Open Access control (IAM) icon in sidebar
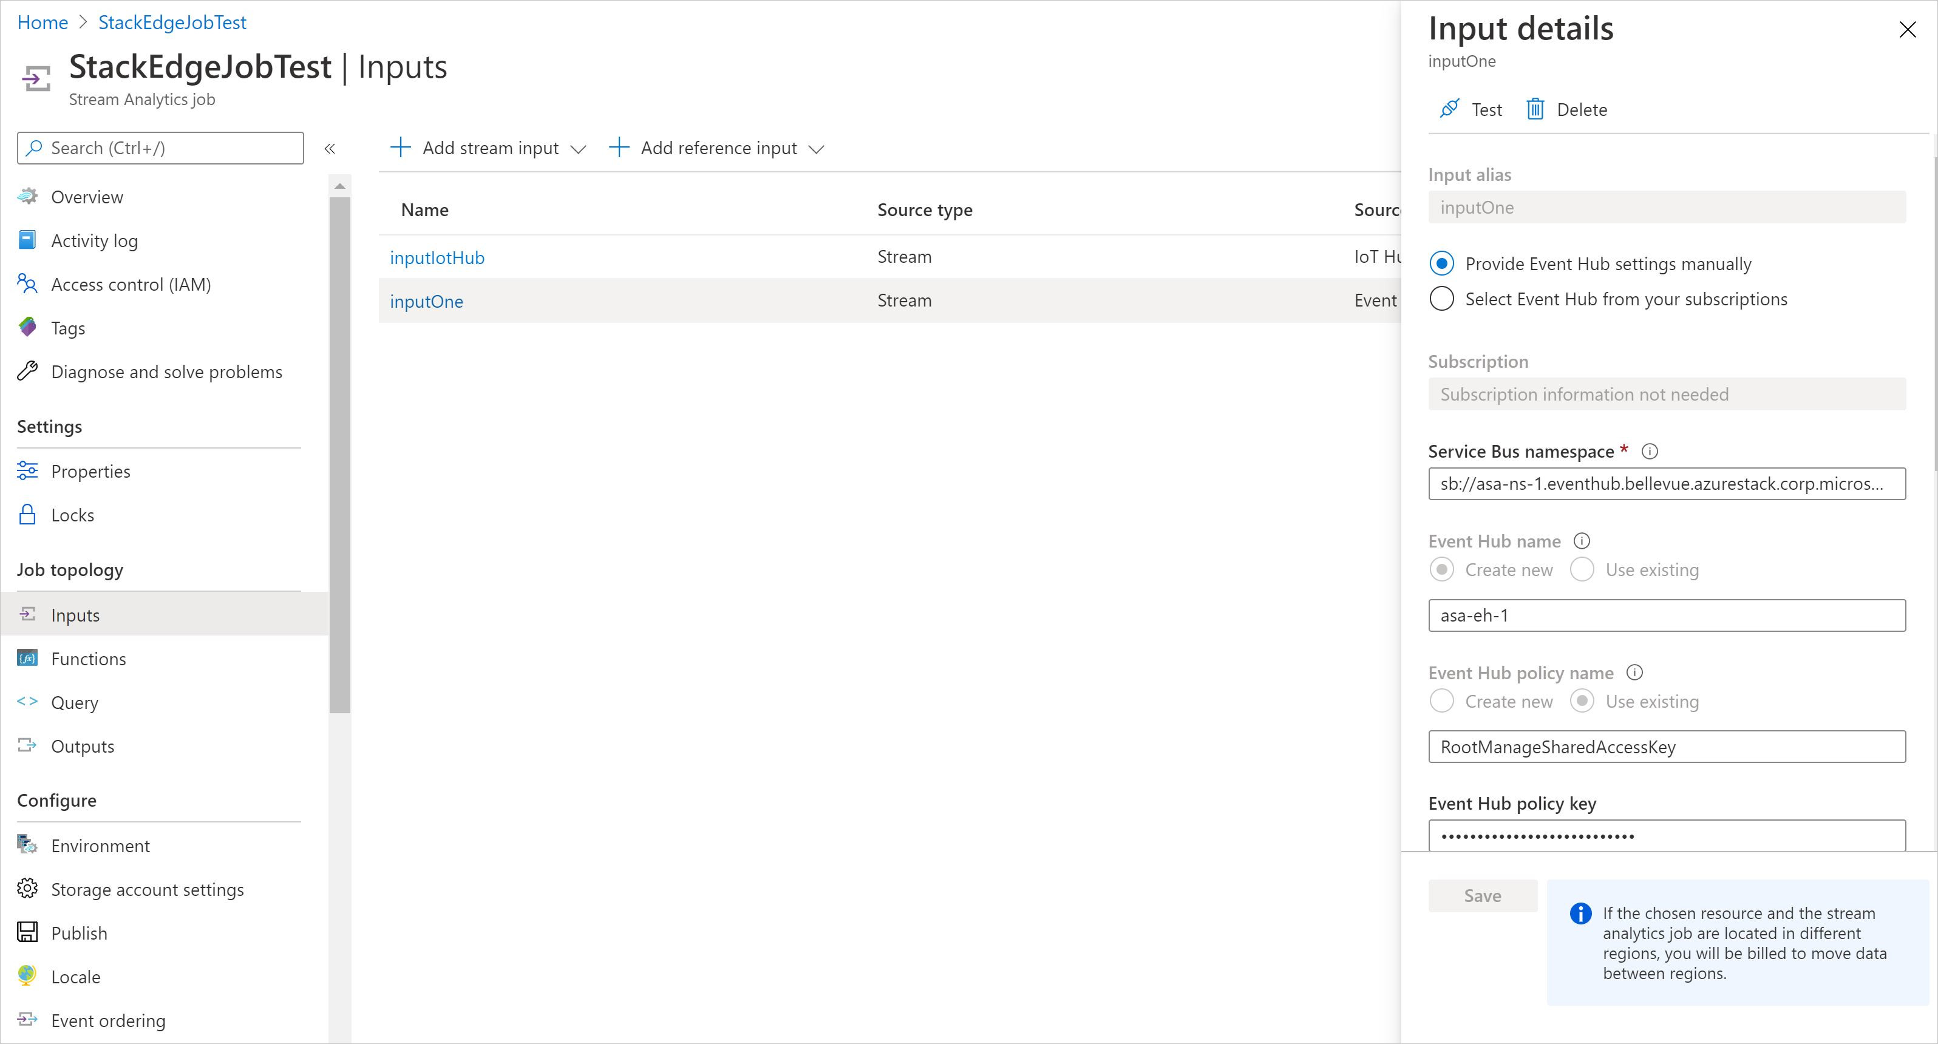1938x1044 pixels. [27, 284]
